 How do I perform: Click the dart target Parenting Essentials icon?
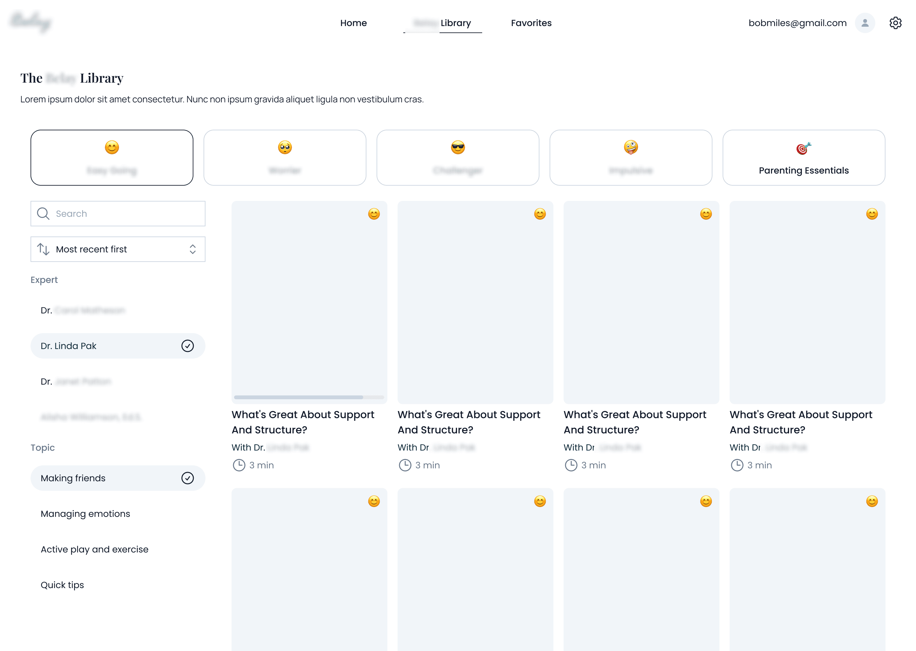(803, 148)
